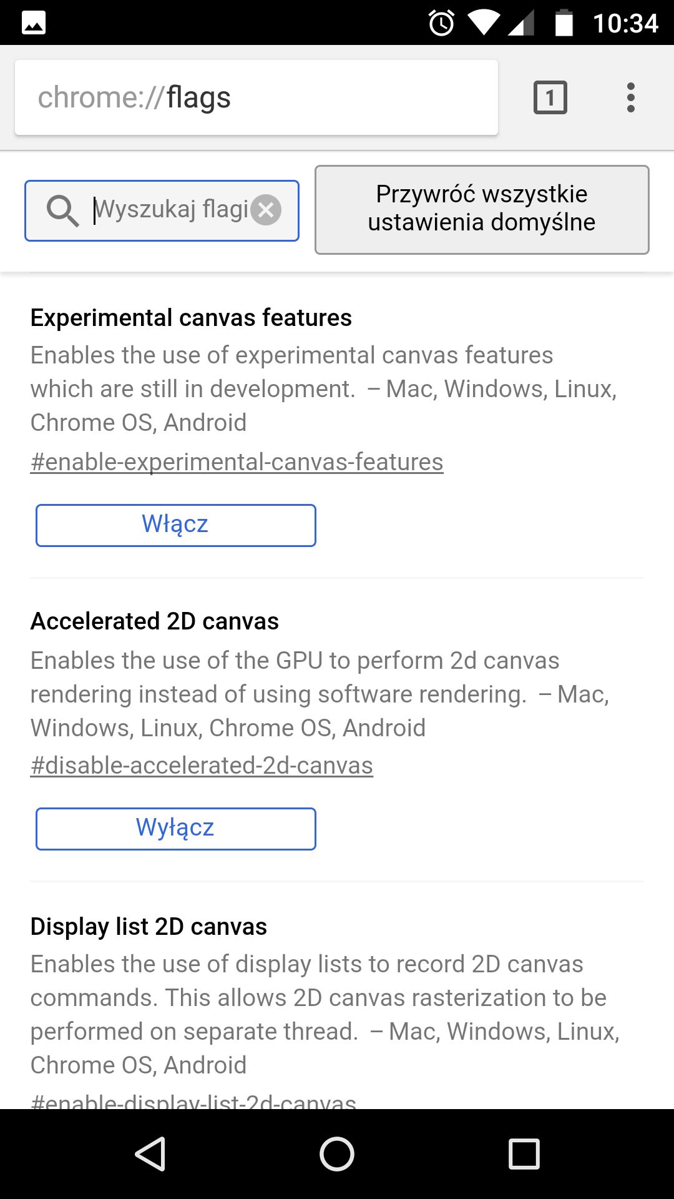
Task: Focus the Wyszukaj flagi search field
Action: tap(170, 210)
